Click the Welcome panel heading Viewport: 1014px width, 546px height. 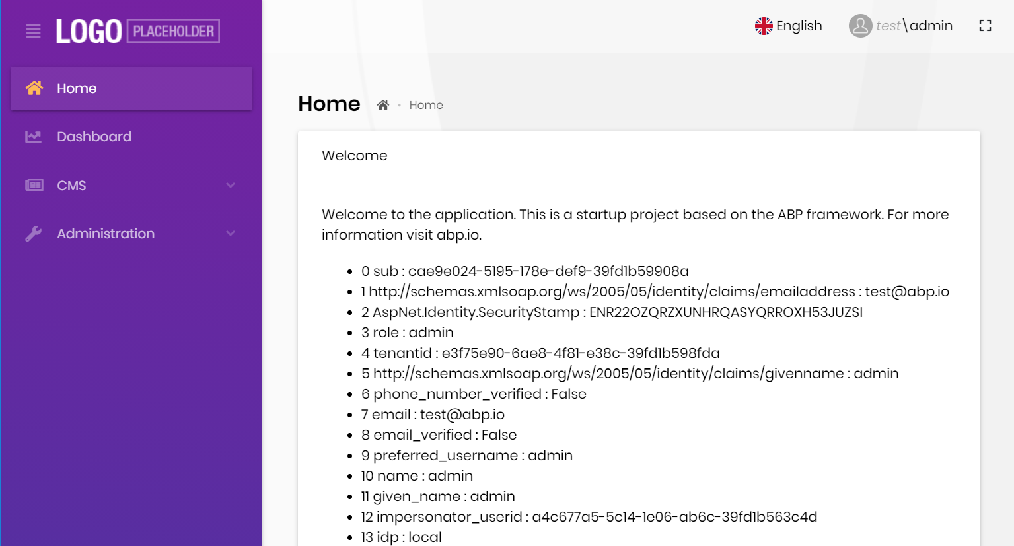(x=354, y=155)
